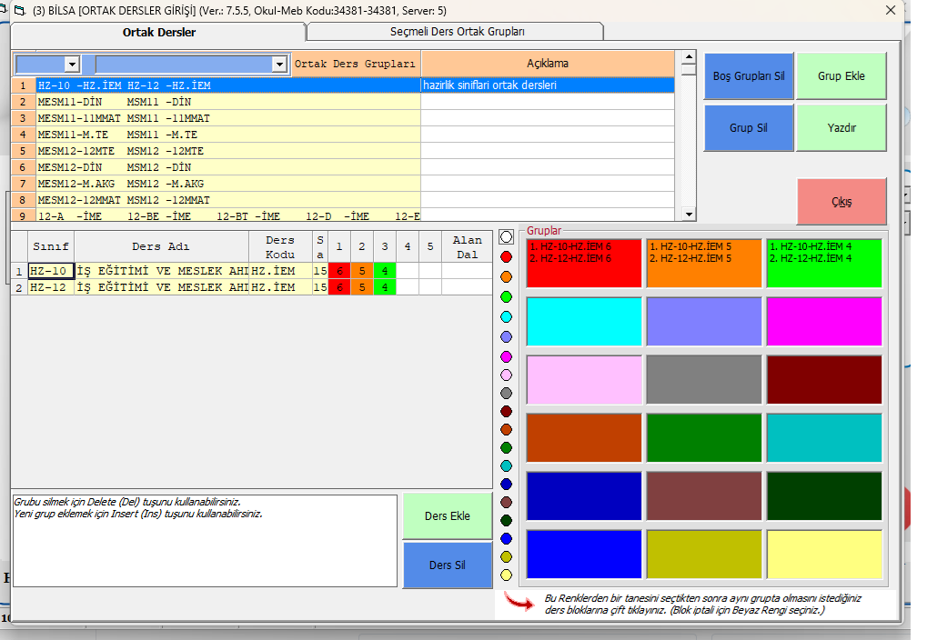
Task: Print using the Yazdır button
Action: [841, 128]
